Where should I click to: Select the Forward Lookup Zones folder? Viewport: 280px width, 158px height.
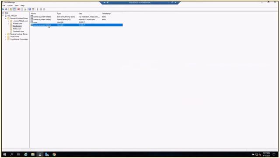coord(19,18)
